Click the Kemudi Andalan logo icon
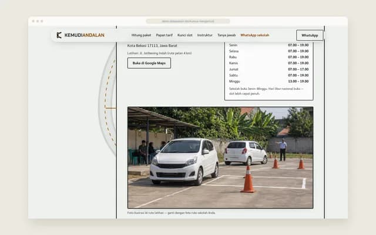The image size is (376, 235). (59, 35)
